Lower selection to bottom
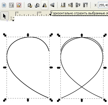Viewport: 108px width, 105px height. 63,5
